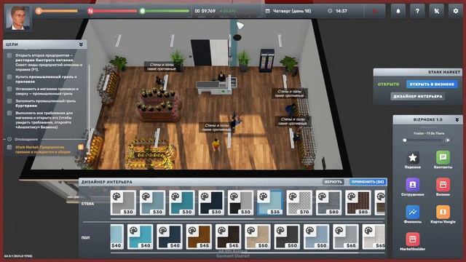Skip to next music track in BizPhone

447,140
